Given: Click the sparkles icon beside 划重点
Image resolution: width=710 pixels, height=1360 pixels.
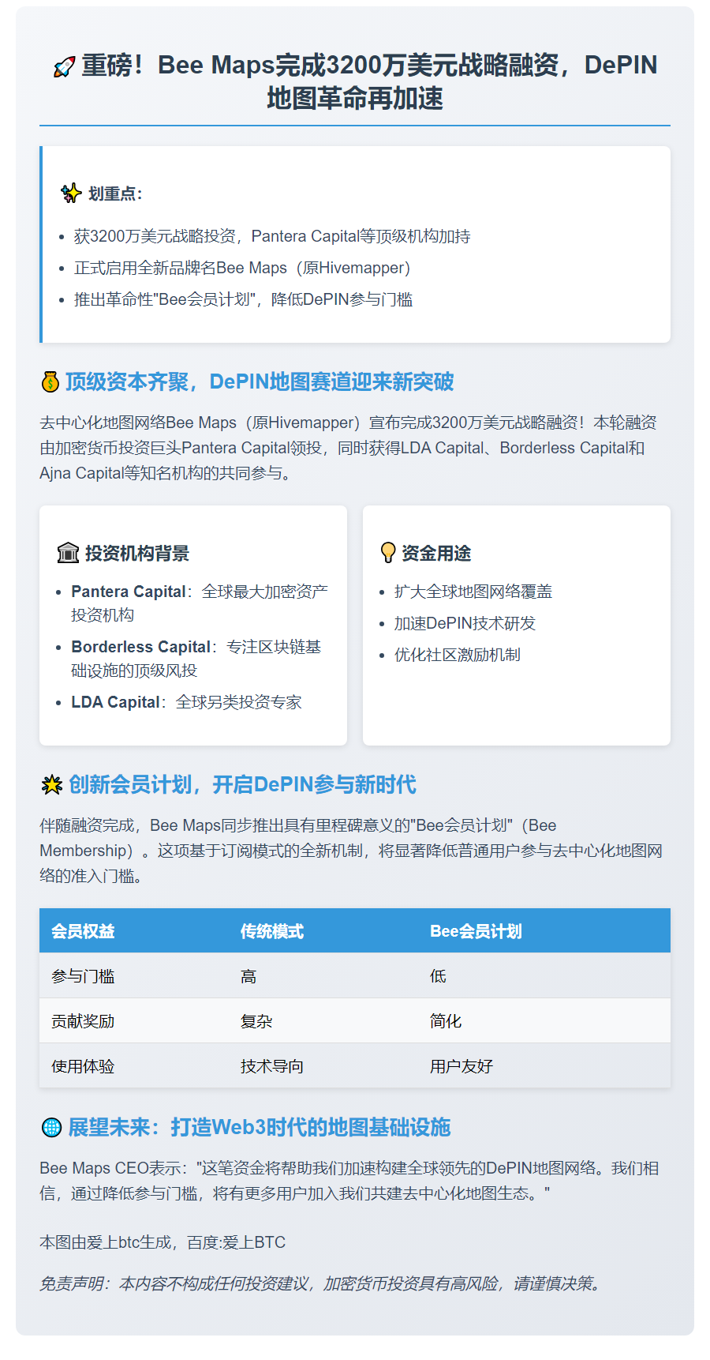Looking at the screenshot, I should [x=71, y=193].
